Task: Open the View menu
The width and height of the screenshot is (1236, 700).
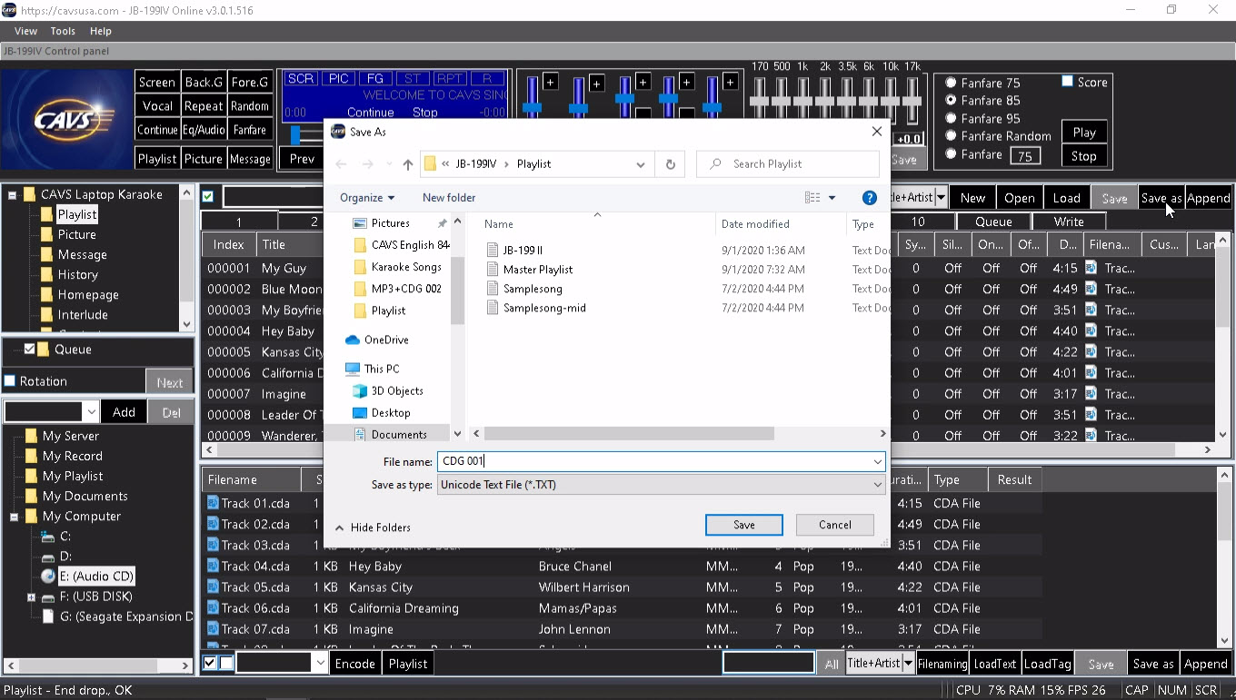Action: [x=25, y=31]
